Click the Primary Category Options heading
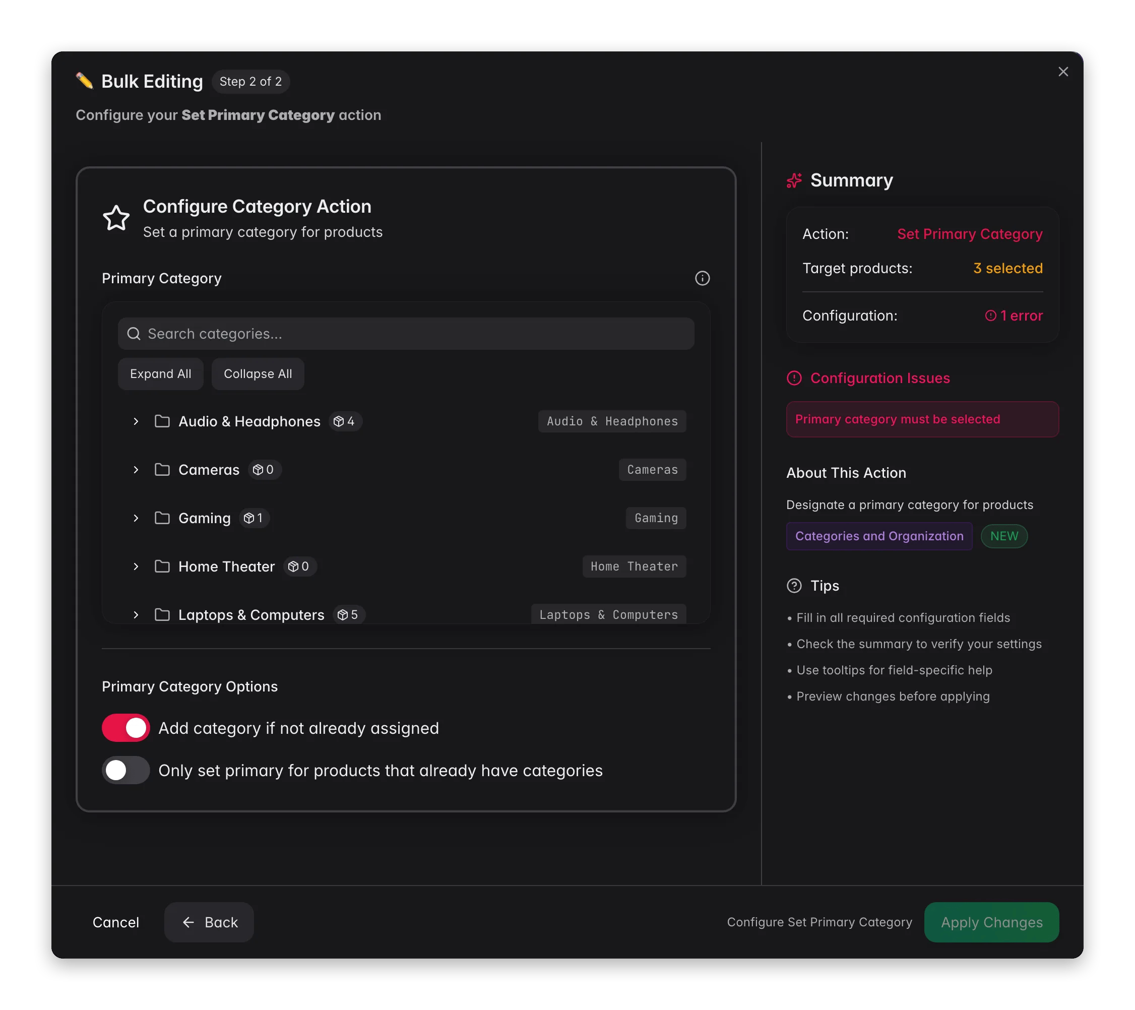 pos(190,687)
